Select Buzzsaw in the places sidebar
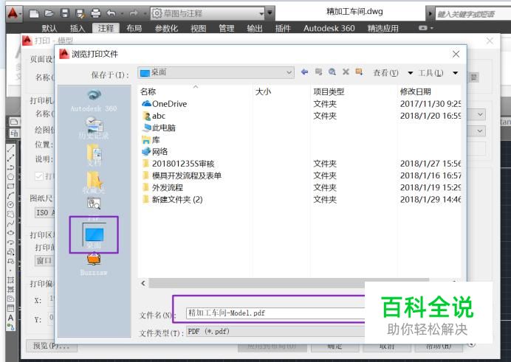Viewport: 511px width, 362px height. [94, 265]
